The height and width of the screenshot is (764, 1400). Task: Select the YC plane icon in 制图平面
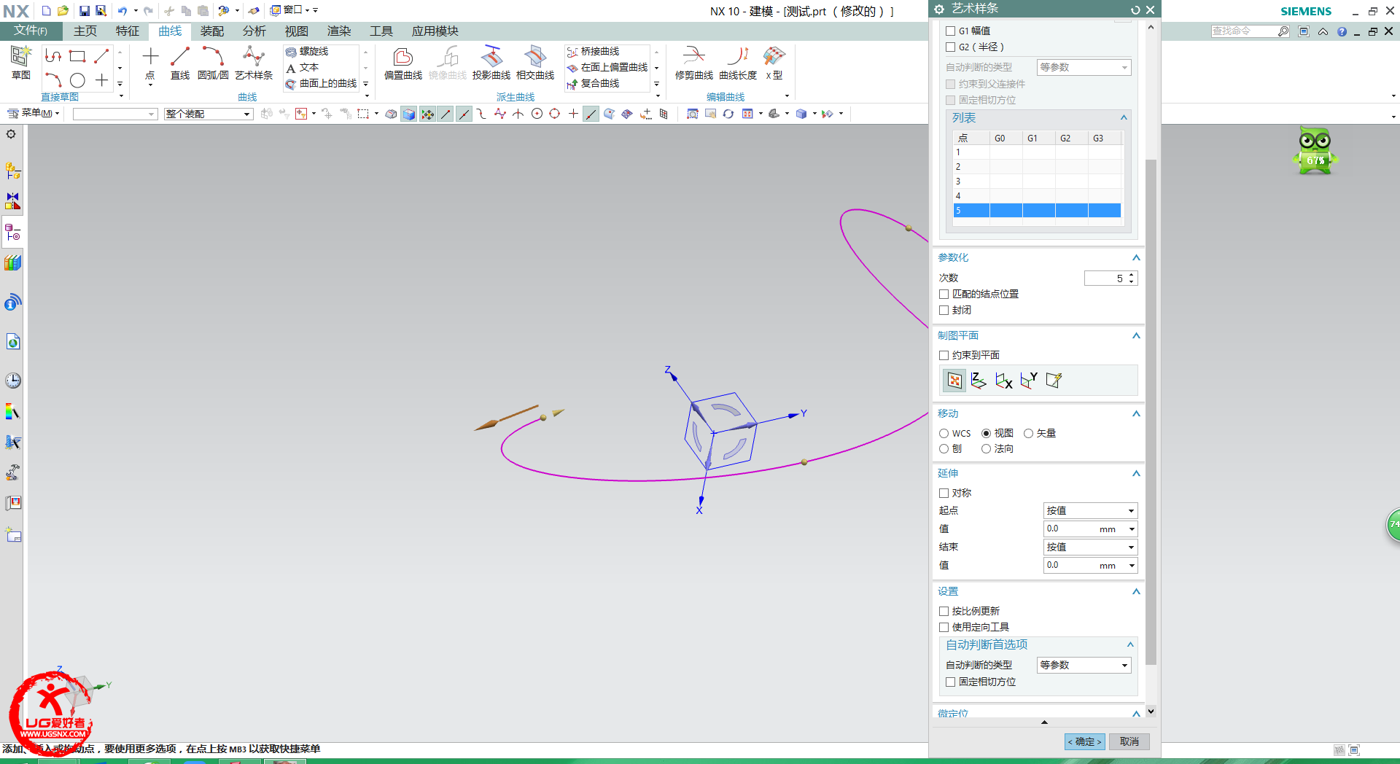[x=1029, y=380]
